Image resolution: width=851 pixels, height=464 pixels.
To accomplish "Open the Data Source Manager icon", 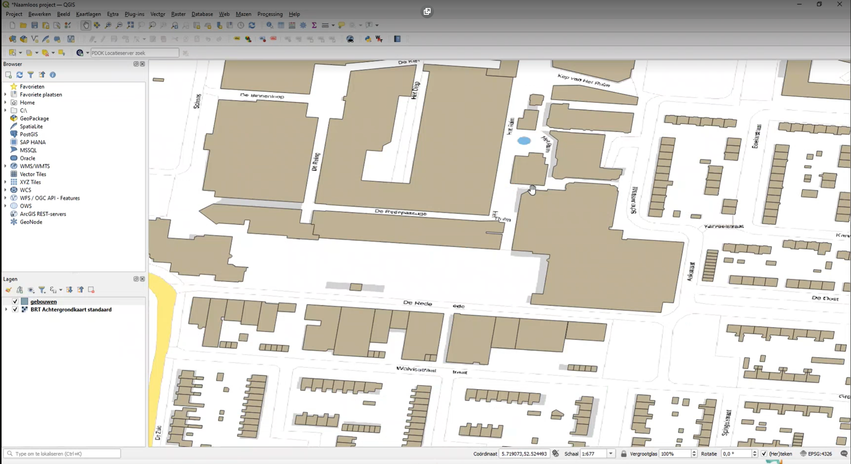I will point(12,39).
